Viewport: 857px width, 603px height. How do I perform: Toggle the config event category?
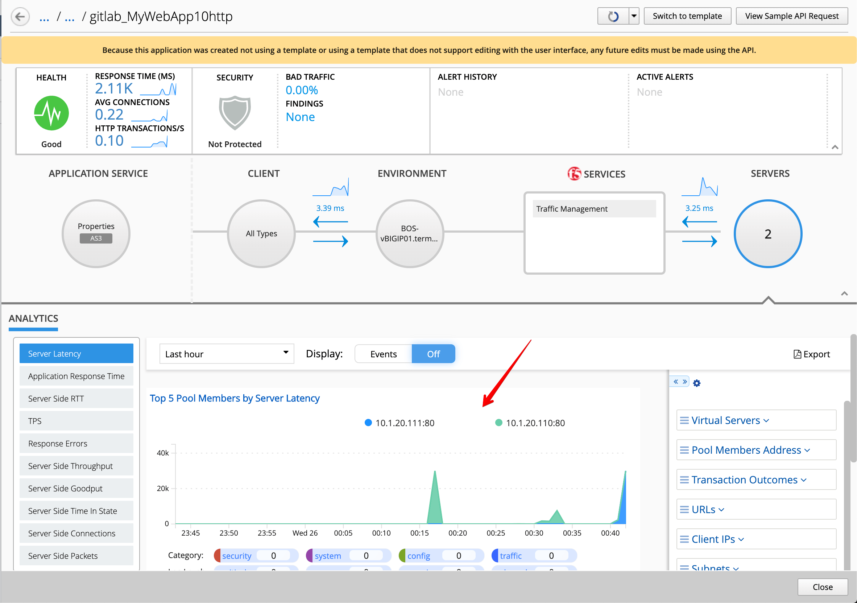coord(441,556)
